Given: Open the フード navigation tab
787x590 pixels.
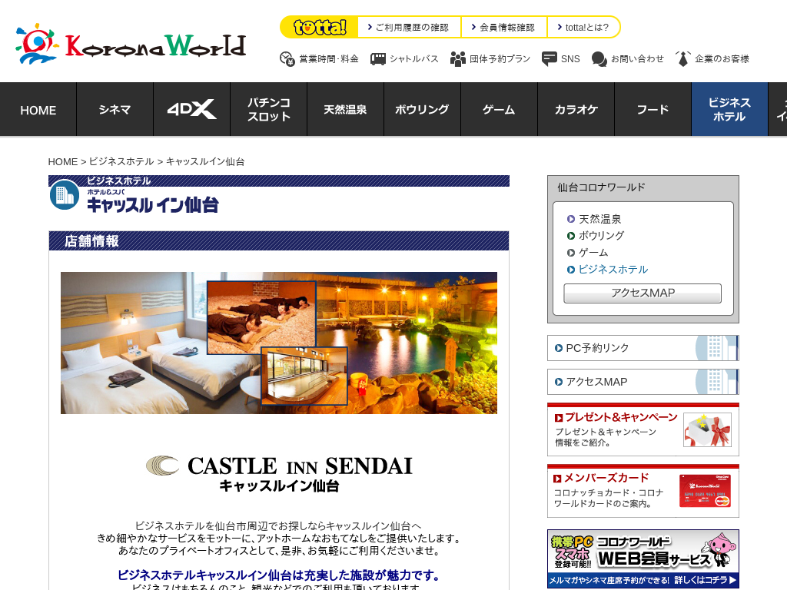Looking at the screenshot, I should point(653,109).
